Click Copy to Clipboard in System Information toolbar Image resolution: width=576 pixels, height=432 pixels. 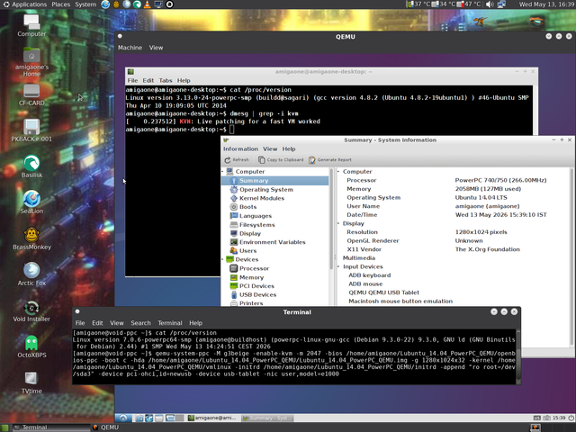click(281, 160)
